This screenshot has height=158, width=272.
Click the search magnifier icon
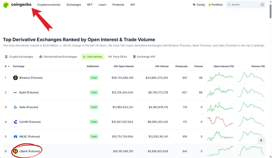[229, 5]
